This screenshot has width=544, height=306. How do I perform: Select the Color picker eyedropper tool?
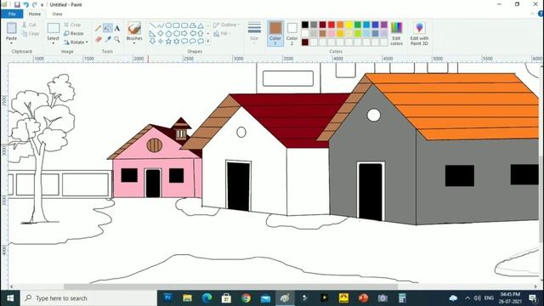pyautogui.click(x=108, y=39)
